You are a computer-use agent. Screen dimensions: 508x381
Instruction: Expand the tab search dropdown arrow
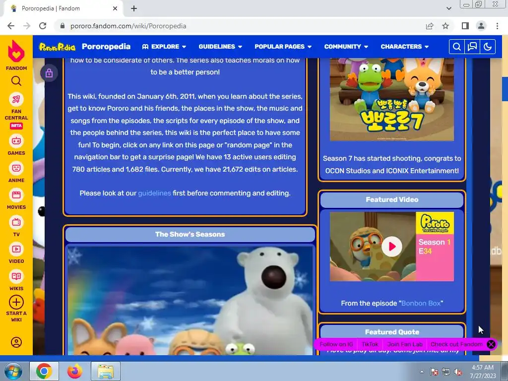(448, 8)
